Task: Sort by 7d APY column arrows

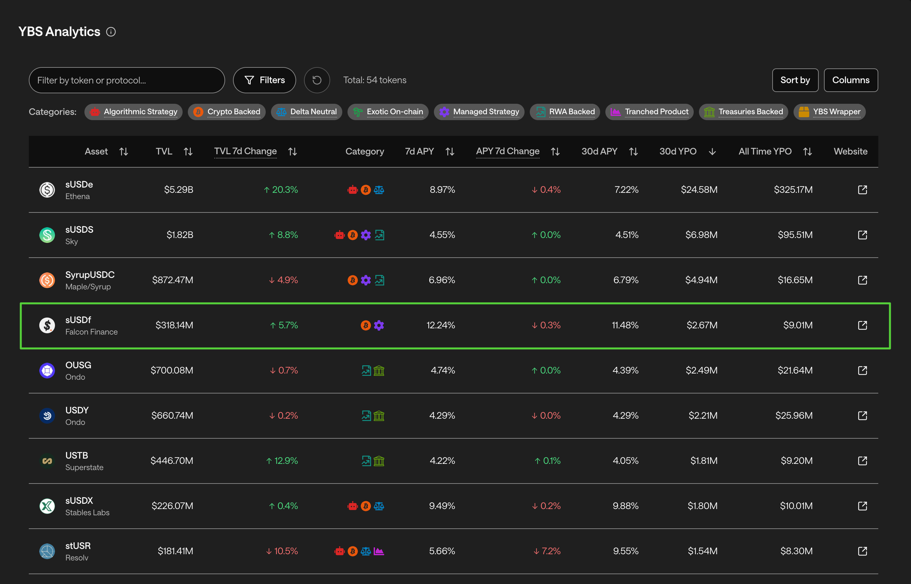Action: [450, 152]
